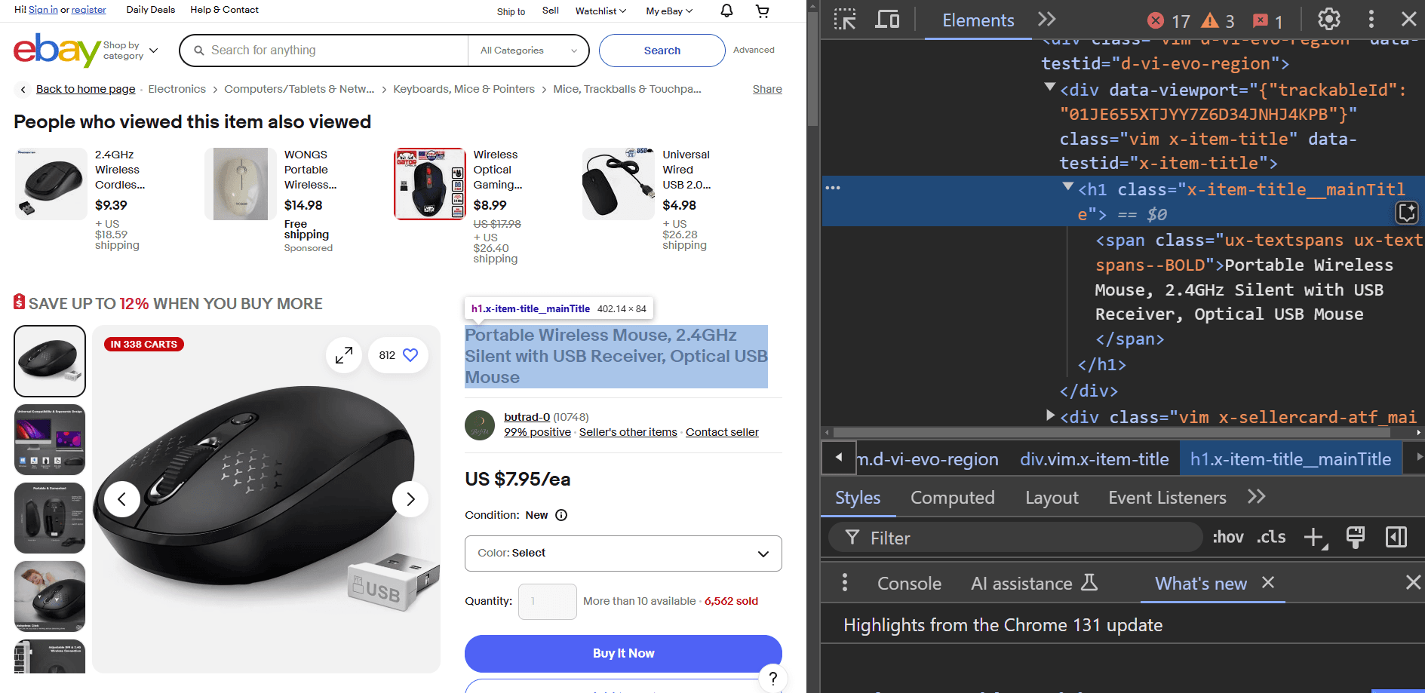Switch to the Styles tab

click(858, 498)
